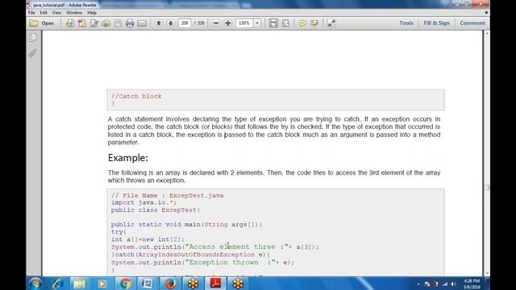Zoom in with the plus icon

(227, 23)
